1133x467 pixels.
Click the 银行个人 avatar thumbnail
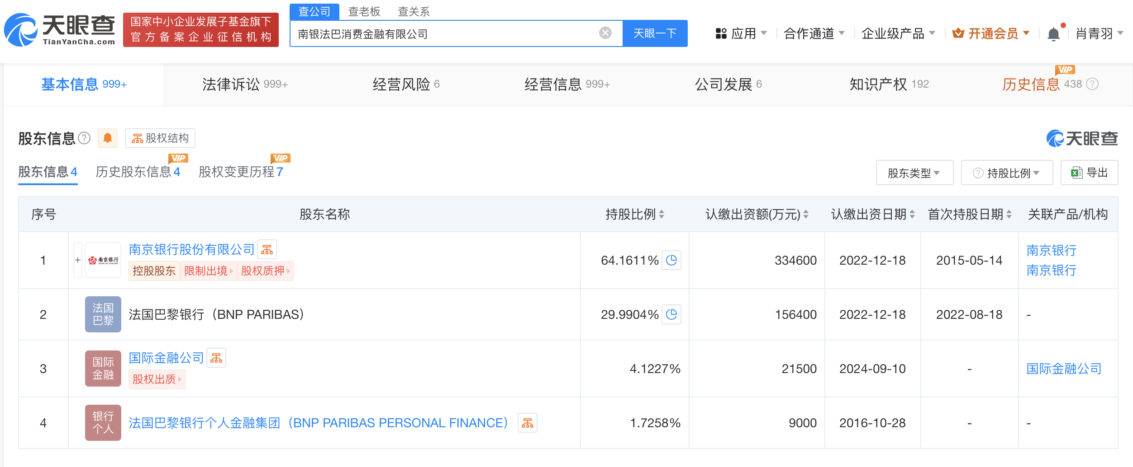click(x=103, y=423)
